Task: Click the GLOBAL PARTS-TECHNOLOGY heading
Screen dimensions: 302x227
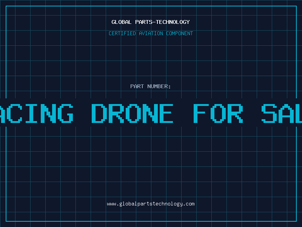Action: (151, 22)
